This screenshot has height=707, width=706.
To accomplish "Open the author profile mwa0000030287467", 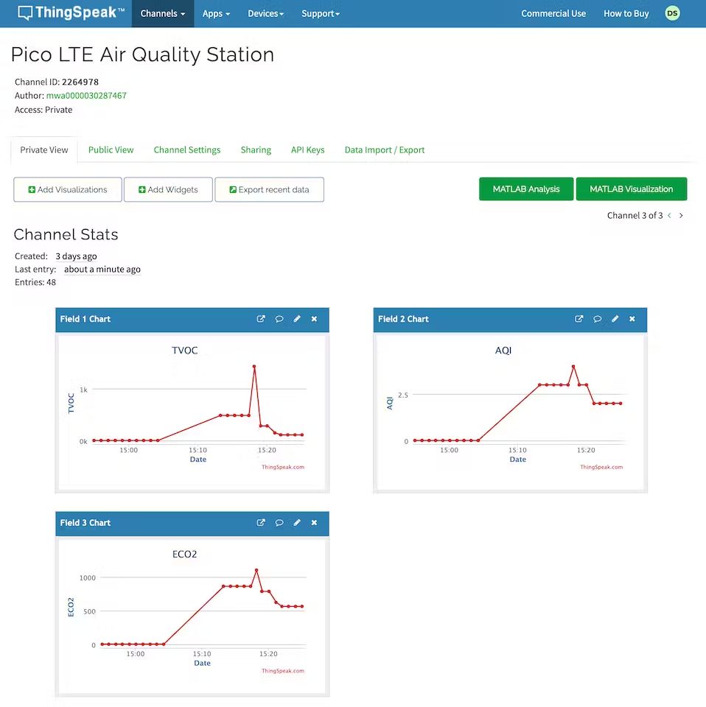I will [87, 95].
